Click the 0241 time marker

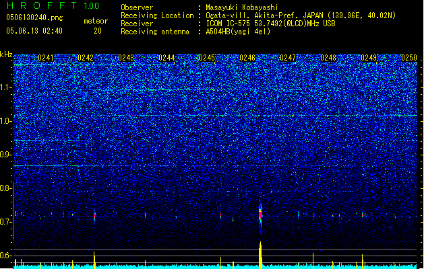pos(46,58)
